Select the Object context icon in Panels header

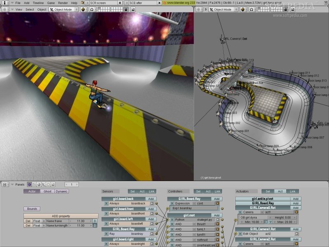[43, 184]
